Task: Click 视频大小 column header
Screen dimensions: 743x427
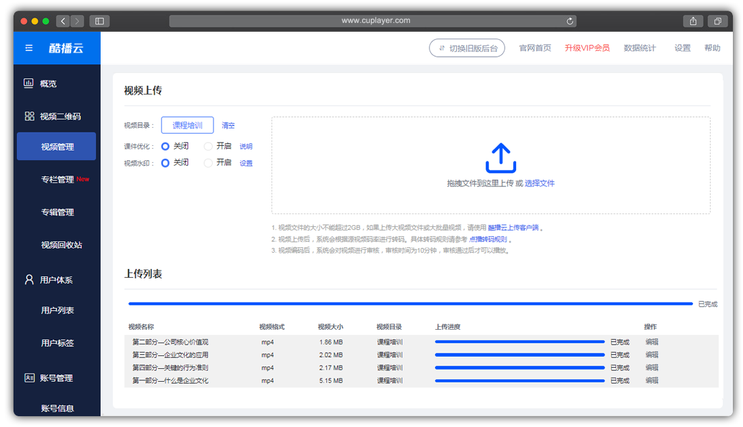Action: tap(330, 326)
